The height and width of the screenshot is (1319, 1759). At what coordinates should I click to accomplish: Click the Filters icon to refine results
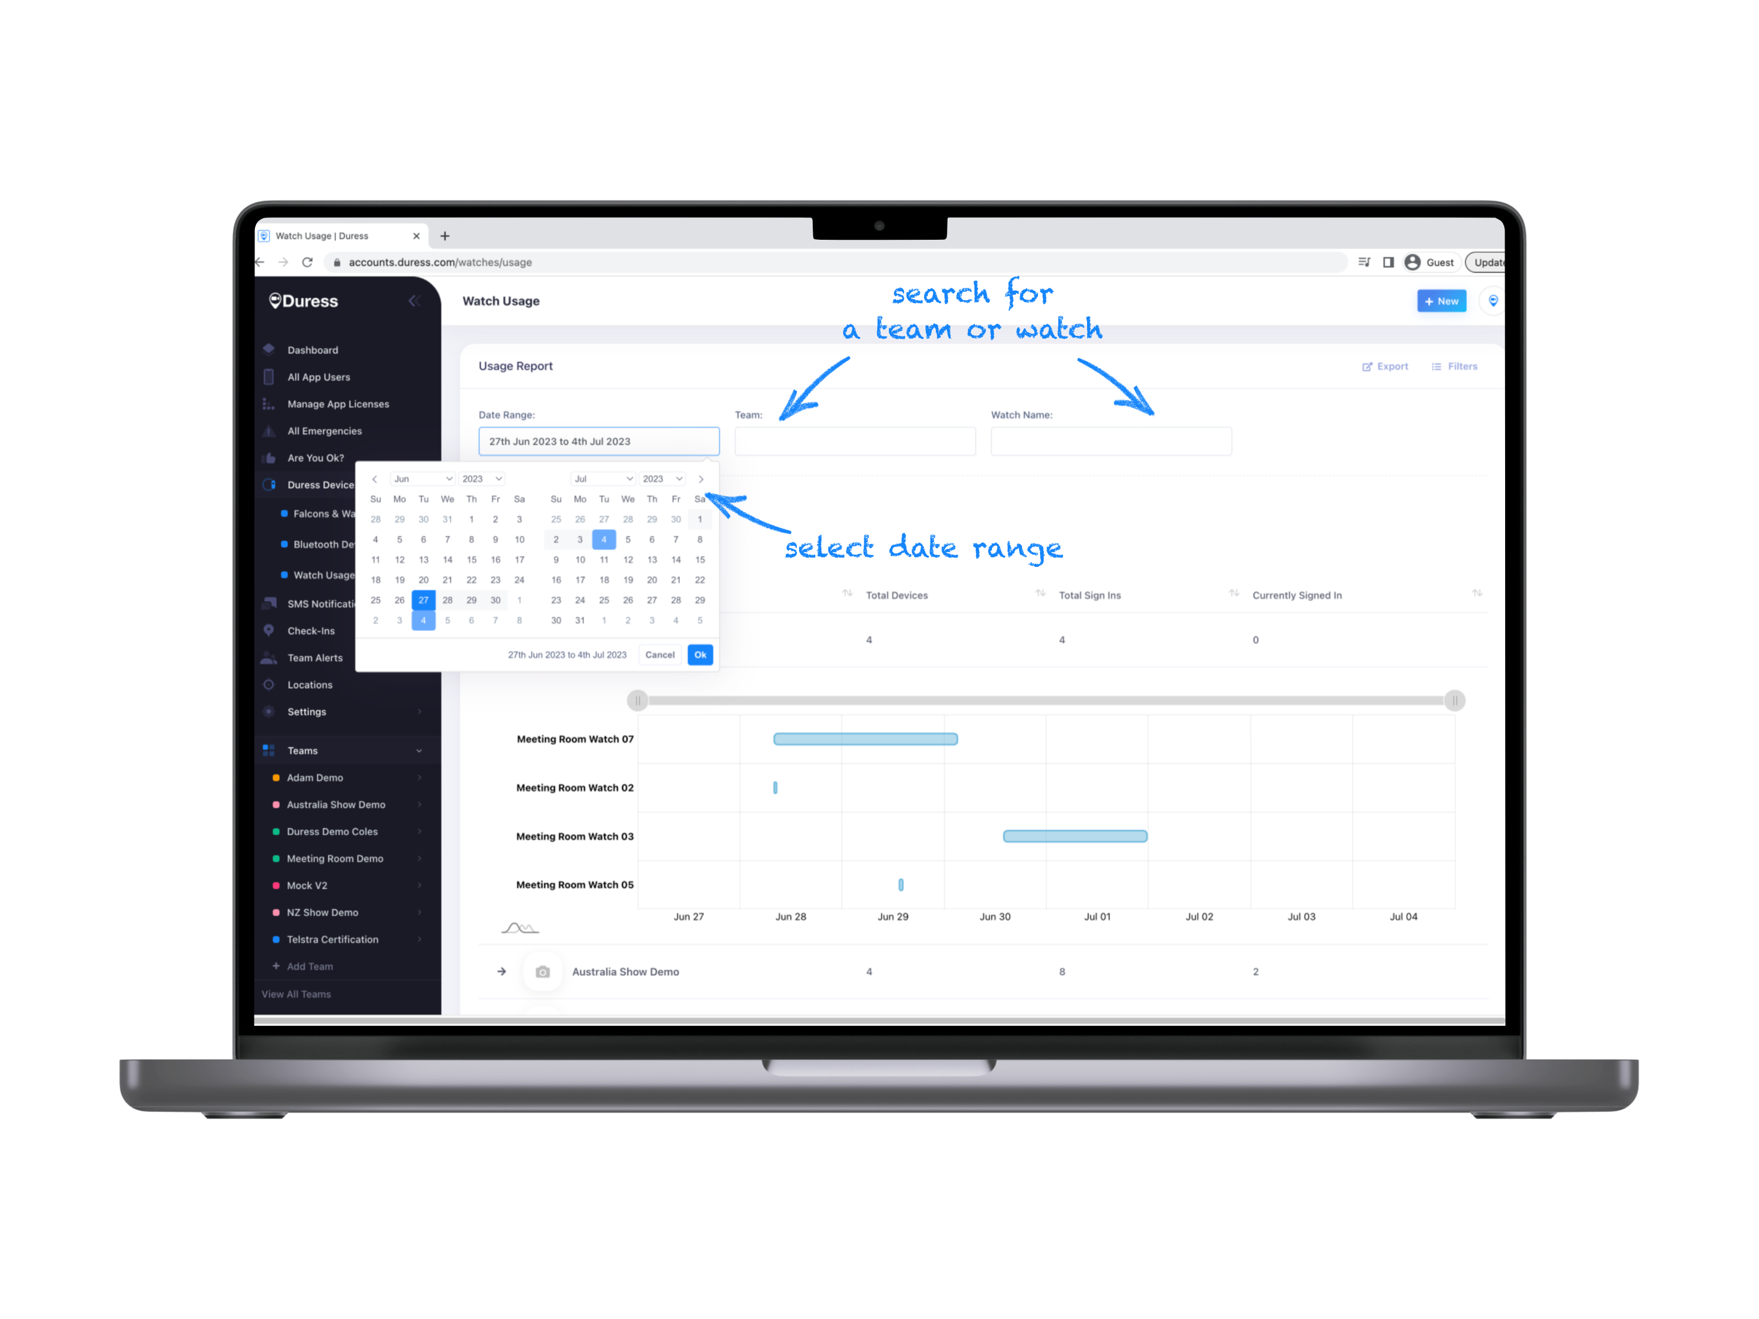coord(1454,366)
